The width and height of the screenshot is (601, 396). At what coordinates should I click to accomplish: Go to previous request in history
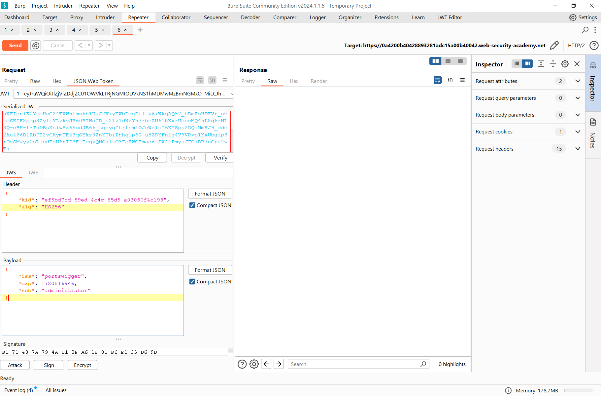click(80, 46)
